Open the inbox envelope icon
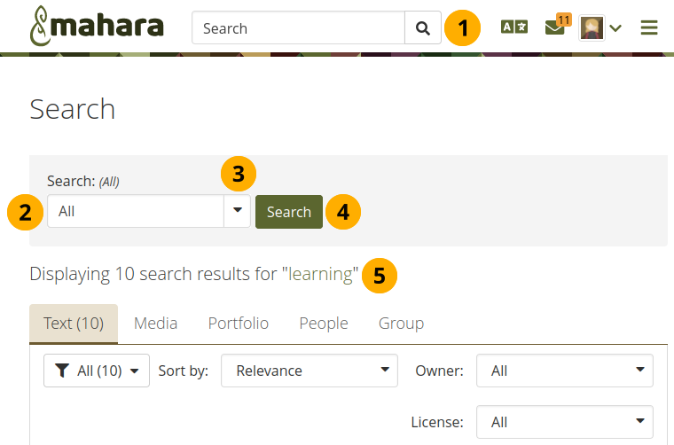Image resolution: width=674 pixels, height=445 pixels. [555, 27]
